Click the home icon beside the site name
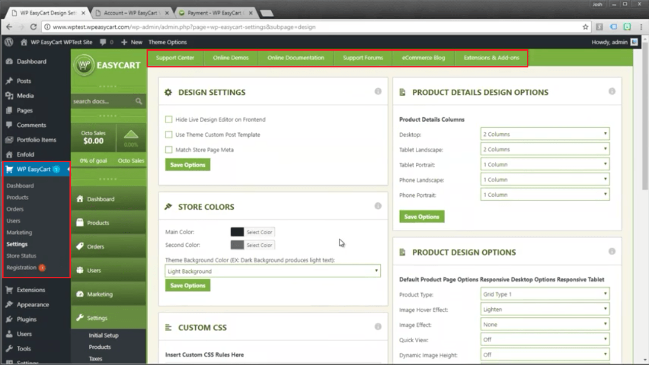Image resolution: width=649 pixels, height=365 pixels. click(24, 42)
